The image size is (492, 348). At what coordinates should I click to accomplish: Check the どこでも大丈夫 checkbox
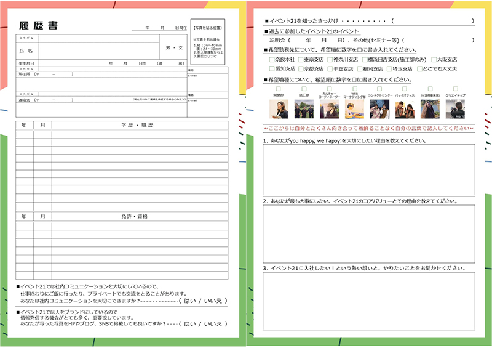[x=419, y=68]
